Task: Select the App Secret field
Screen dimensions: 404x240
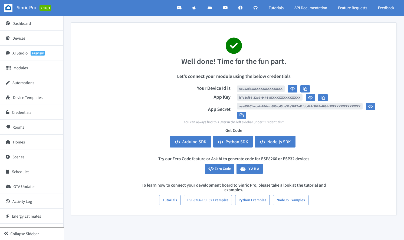Action: coord(300,107)
